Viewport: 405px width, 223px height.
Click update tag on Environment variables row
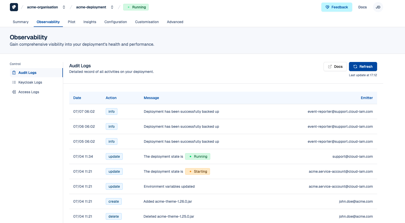point(114,186)
